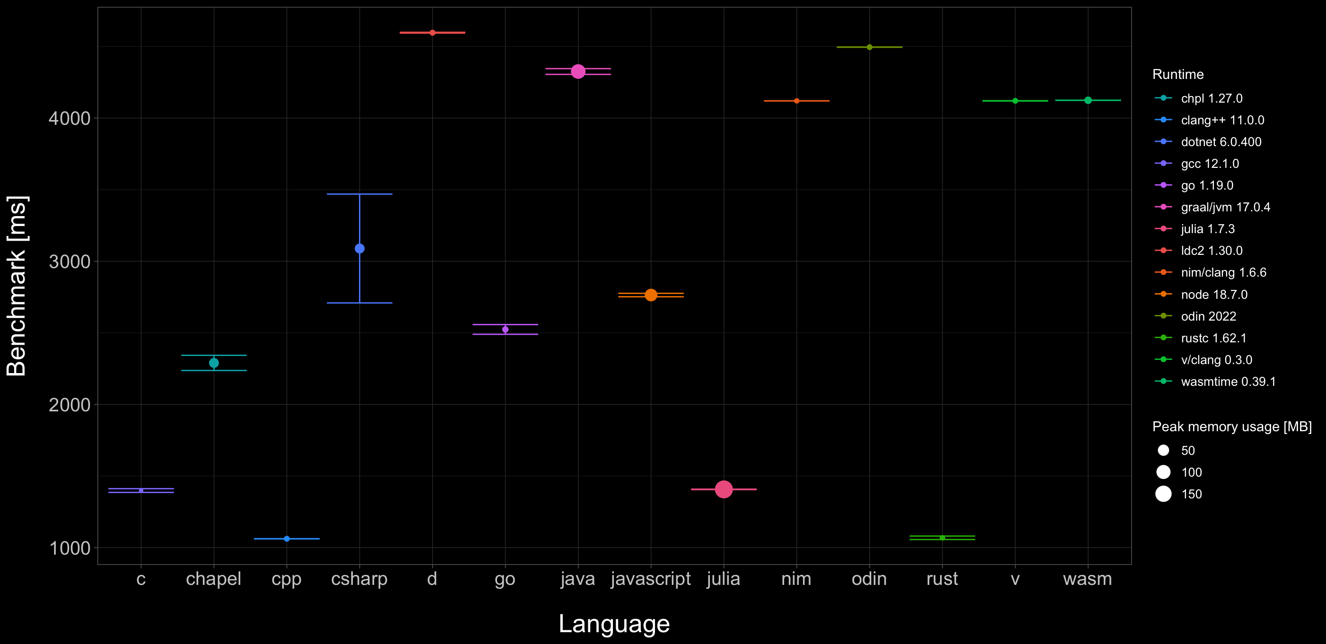Click the dotnet 6.0.400 legend color key
1326x644 pixels.
pyautogui.click(x=1163, y=141)
